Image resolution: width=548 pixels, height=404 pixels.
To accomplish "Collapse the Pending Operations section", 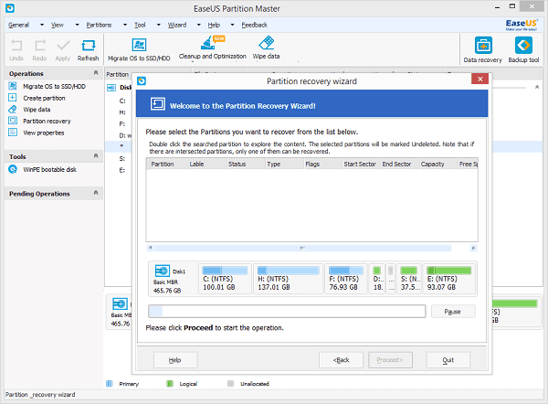I will (x=96, y=193).
